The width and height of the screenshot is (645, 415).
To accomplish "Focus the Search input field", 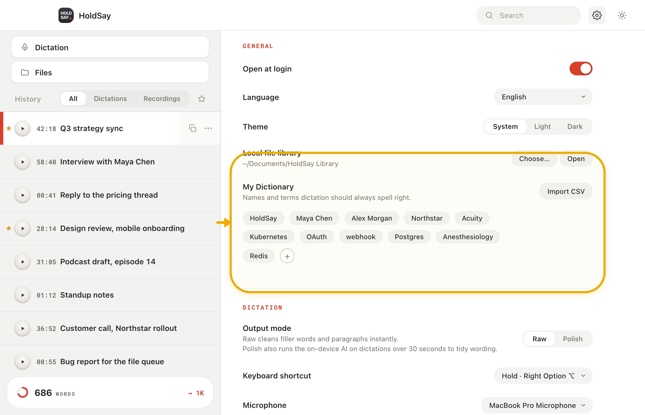I will tap(528, 15).
